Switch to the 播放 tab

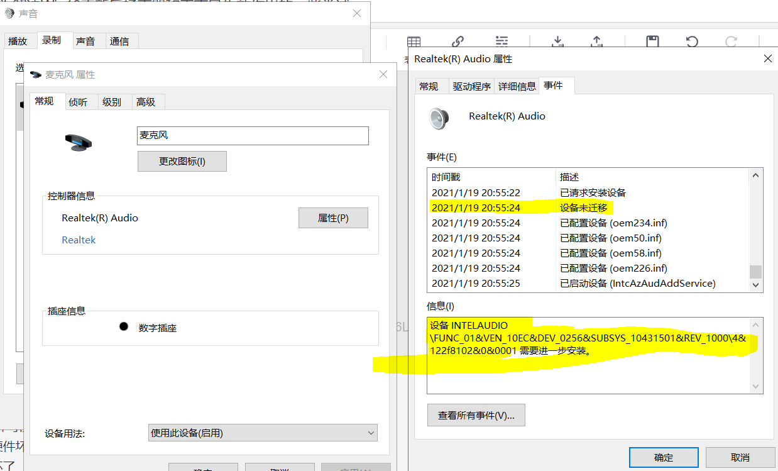[x=19, y=40]
